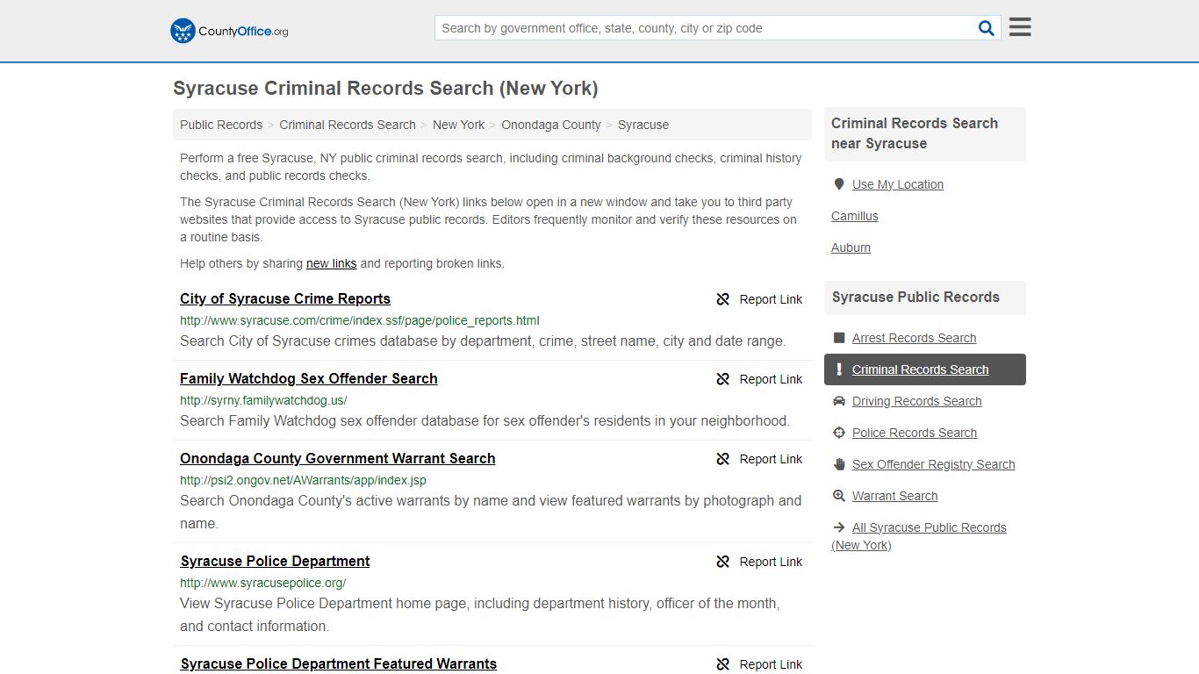Click the broken-link icon for Syracuse Police Department

coord(723,562)
